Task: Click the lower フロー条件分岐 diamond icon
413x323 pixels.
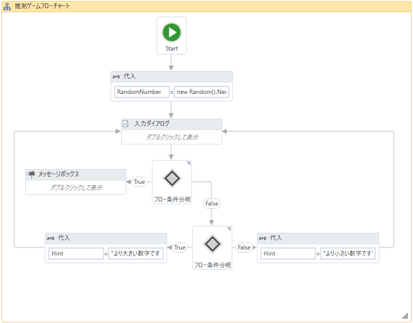Action: click(212, 244)
